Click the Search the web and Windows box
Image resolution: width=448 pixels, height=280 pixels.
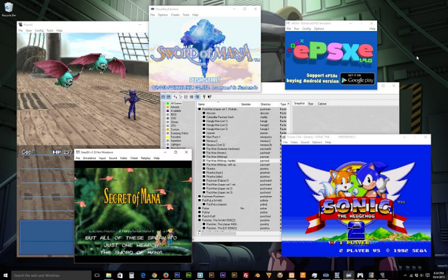51,276
